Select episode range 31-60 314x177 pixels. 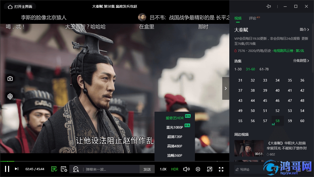(250, 69)
